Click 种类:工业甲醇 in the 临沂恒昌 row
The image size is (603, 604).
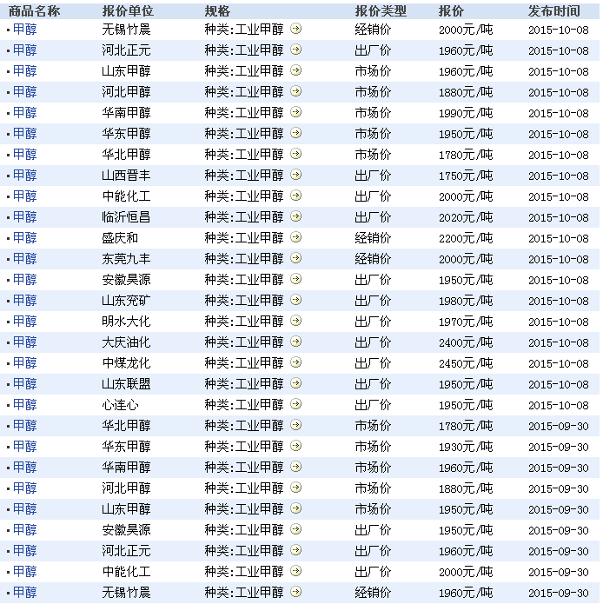pos(244,217)
